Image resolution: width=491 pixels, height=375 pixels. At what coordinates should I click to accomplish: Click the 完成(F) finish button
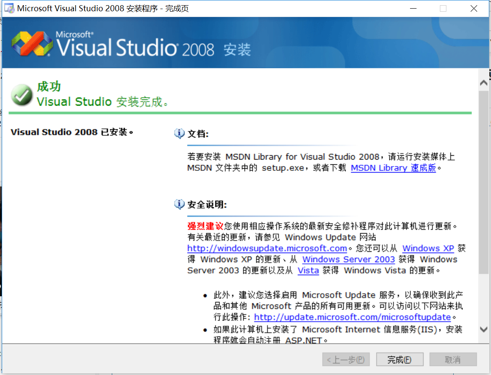point(400,359)
